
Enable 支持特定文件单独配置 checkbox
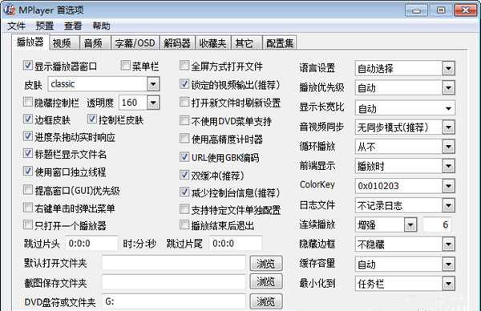pyautogui.click(x=184, y=209)
